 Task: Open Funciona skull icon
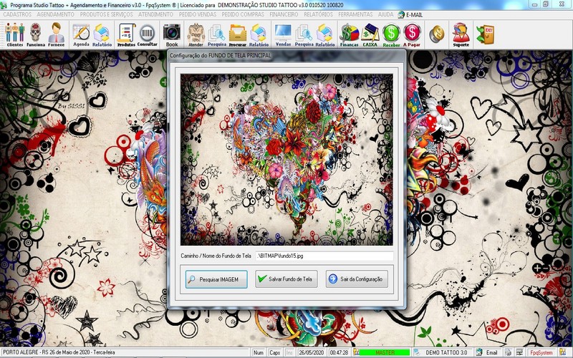point(35,34)
